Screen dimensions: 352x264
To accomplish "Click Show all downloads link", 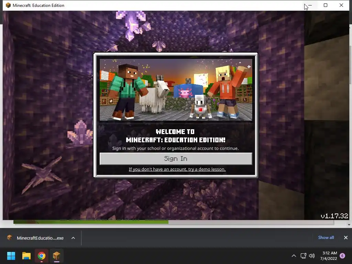I will pyautogui.click(x=326, y=238).
